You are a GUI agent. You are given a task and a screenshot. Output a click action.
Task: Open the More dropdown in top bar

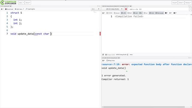click(x=28, y=3)
